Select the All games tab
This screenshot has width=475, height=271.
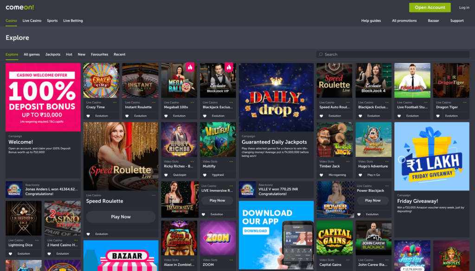32,55
